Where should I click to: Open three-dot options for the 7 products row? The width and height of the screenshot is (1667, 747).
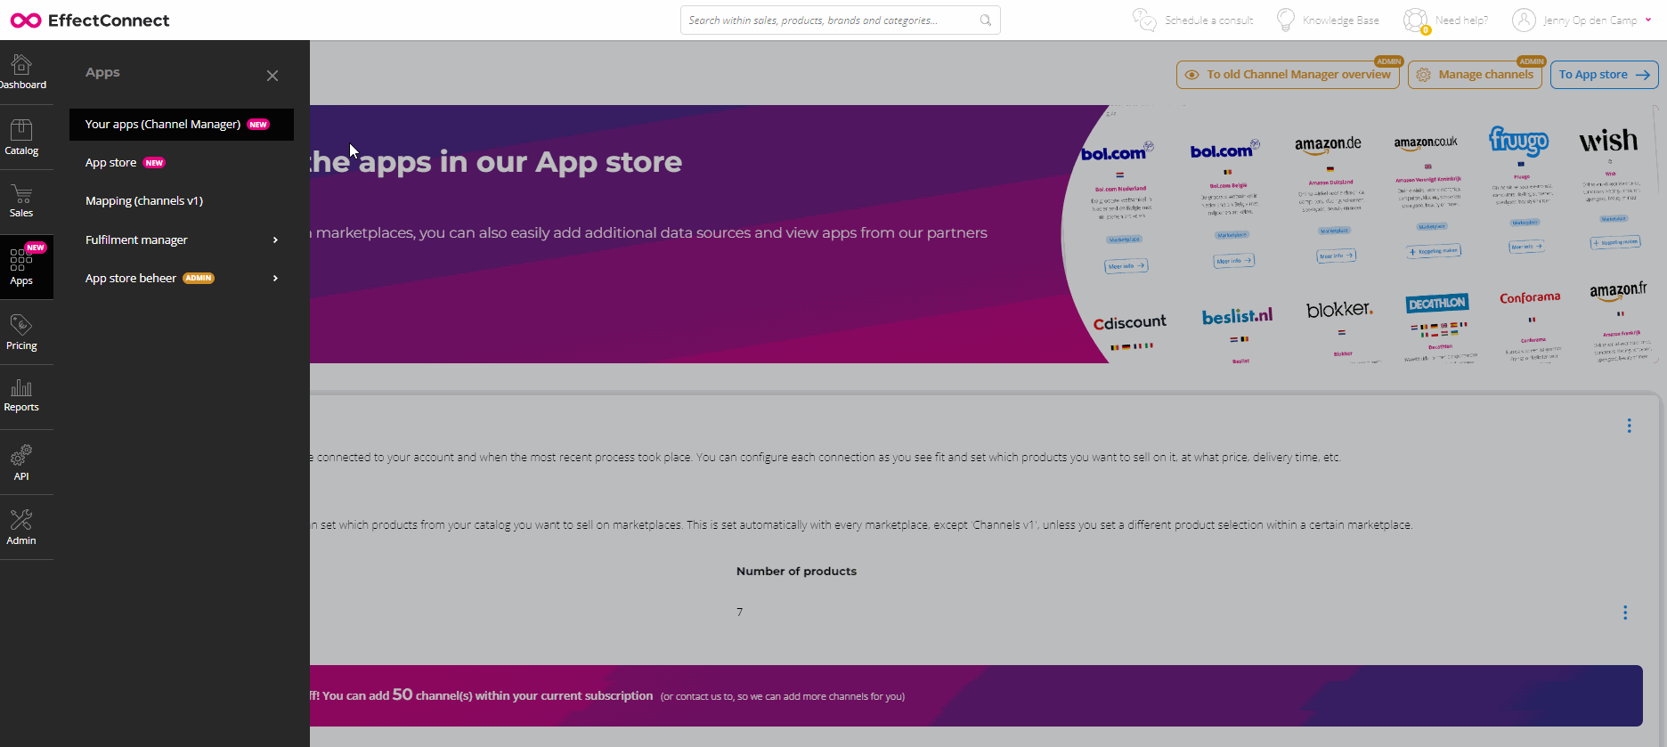tap(1624, 613)
